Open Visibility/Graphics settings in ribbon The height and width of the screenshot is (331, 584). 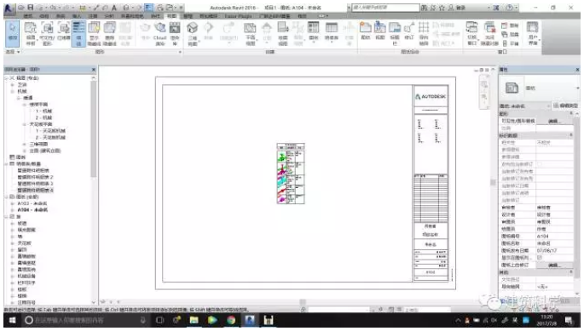[x=47, y=33]
